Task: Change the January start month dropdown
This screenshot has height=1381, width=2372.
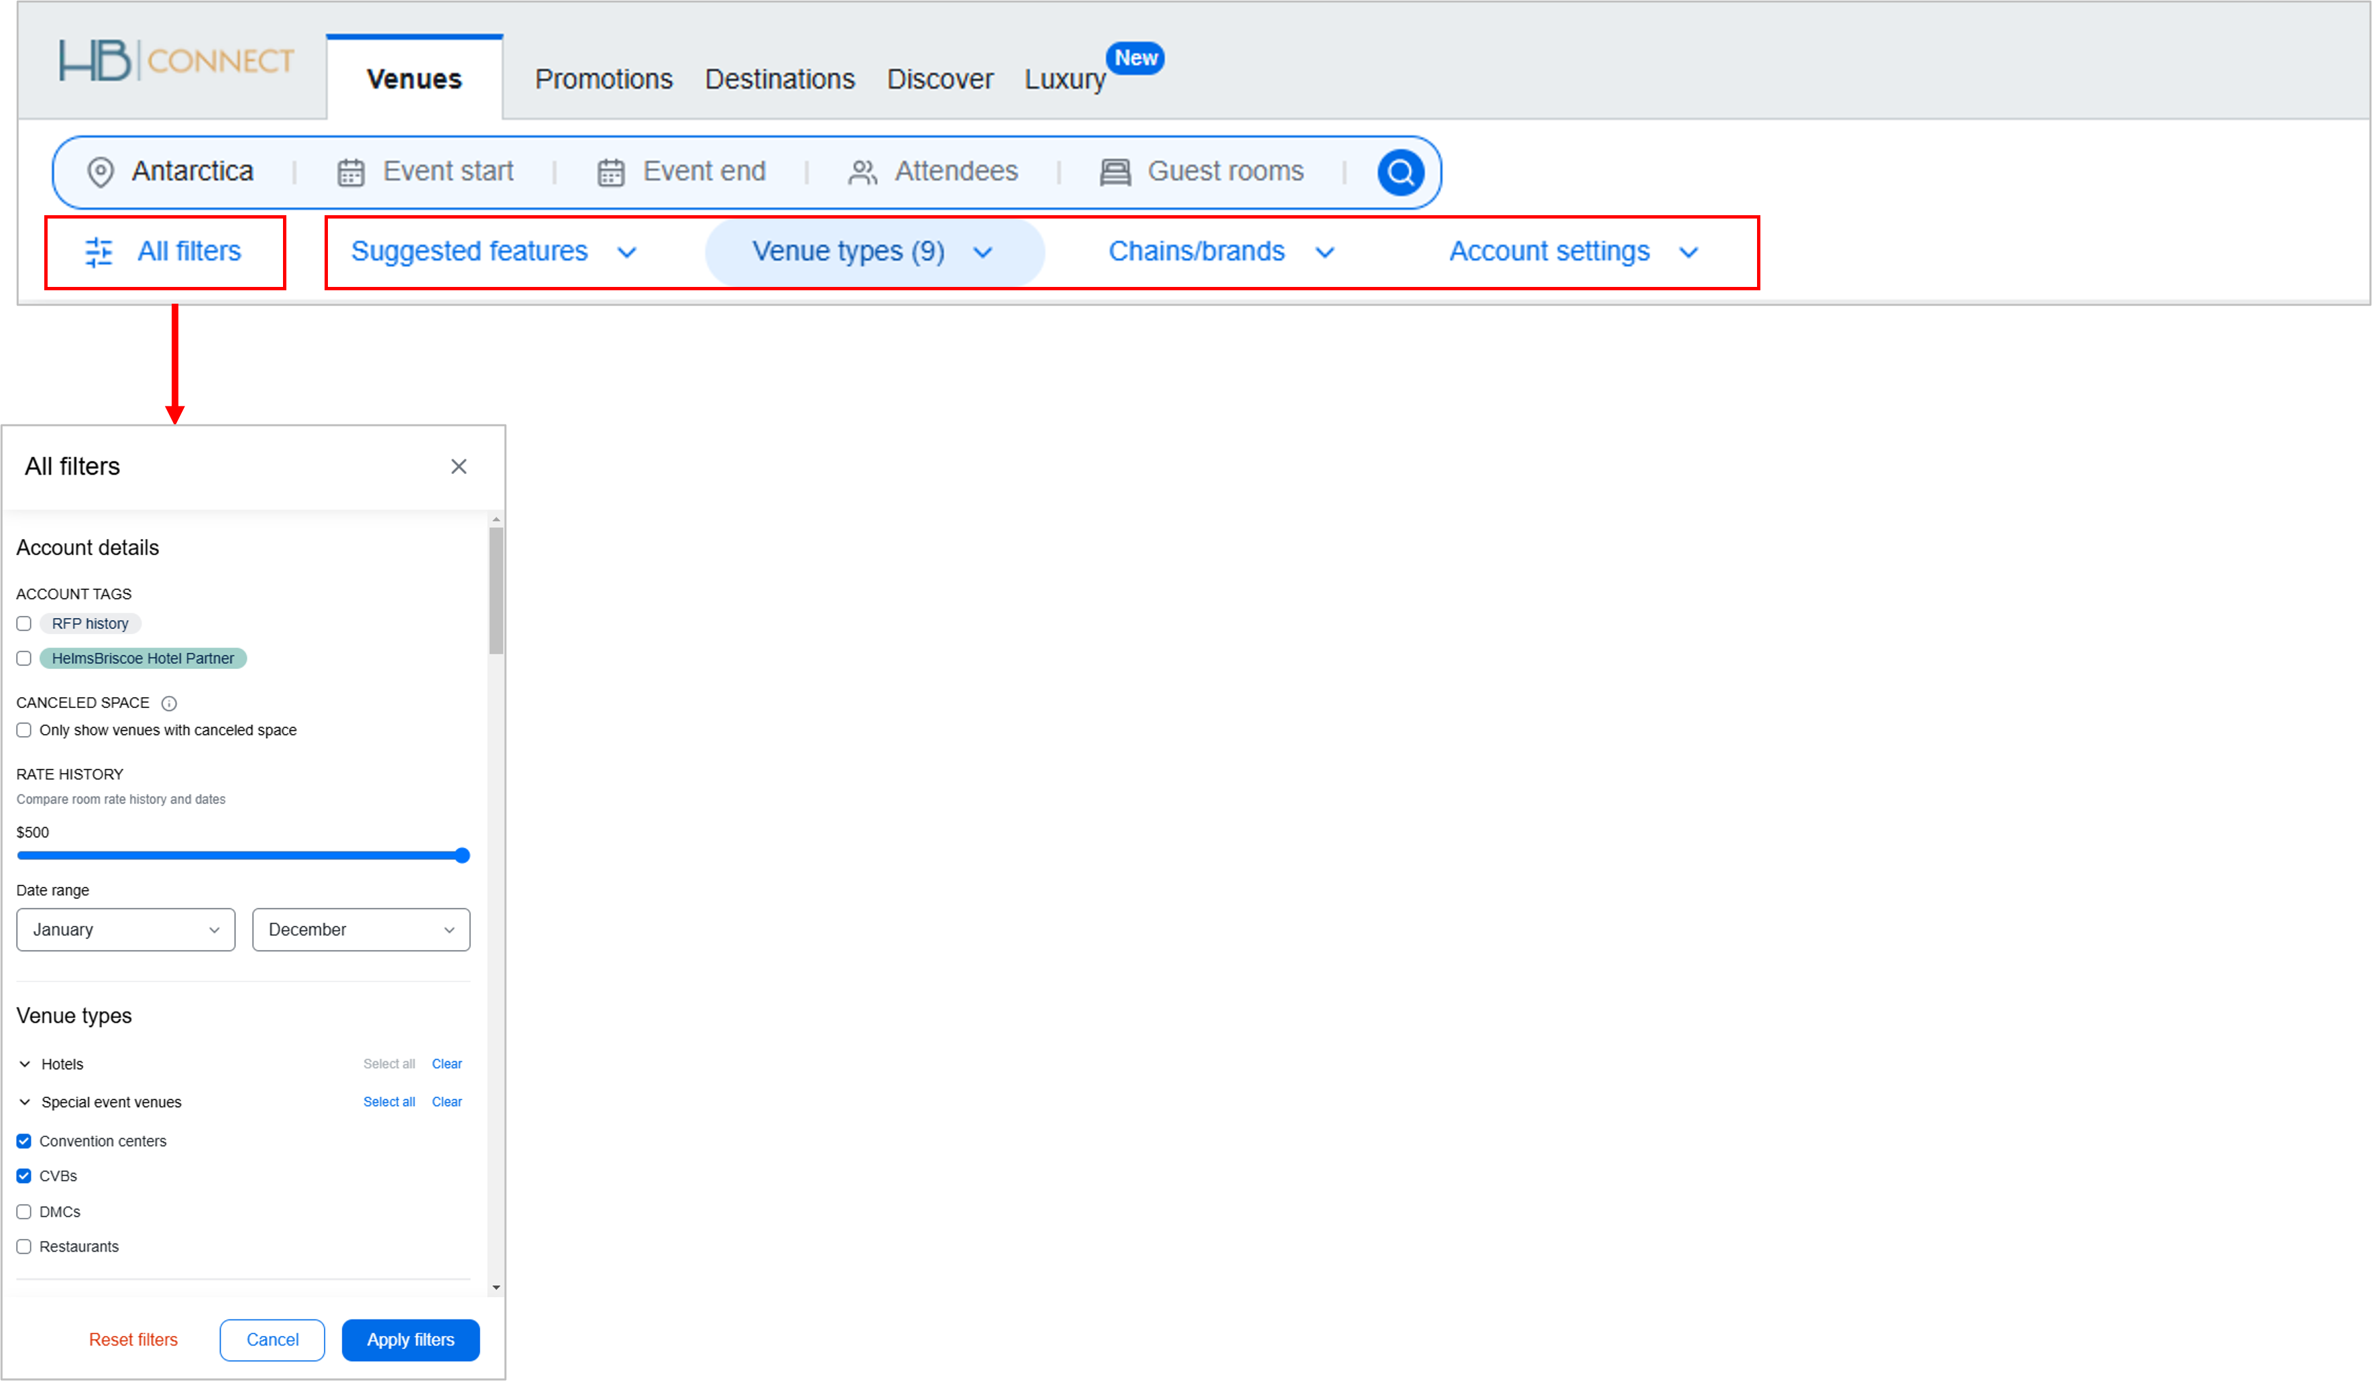Action: [x=125, y=929]
